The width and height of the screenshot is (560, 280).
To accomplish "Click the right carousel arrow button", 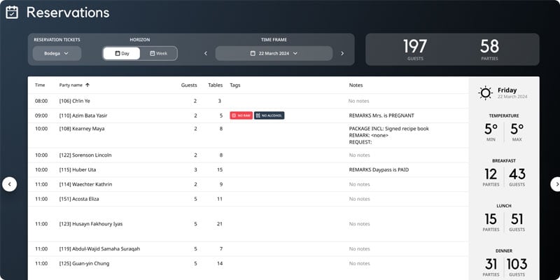I will point(556,184).
